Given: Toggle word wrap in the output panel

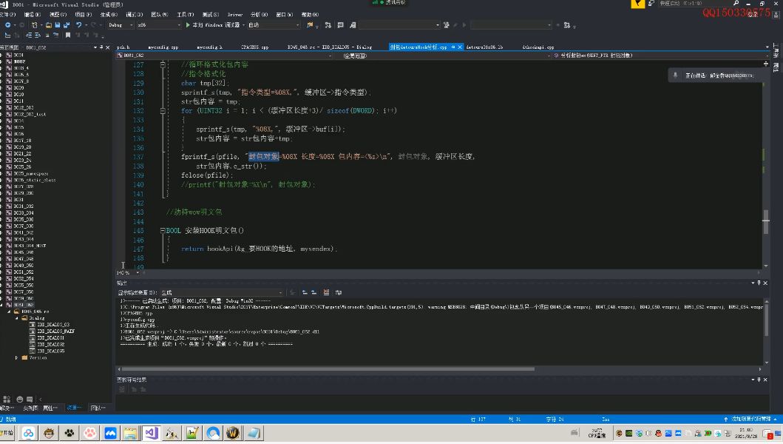Looking at the screenshot, I should (339, 292).
